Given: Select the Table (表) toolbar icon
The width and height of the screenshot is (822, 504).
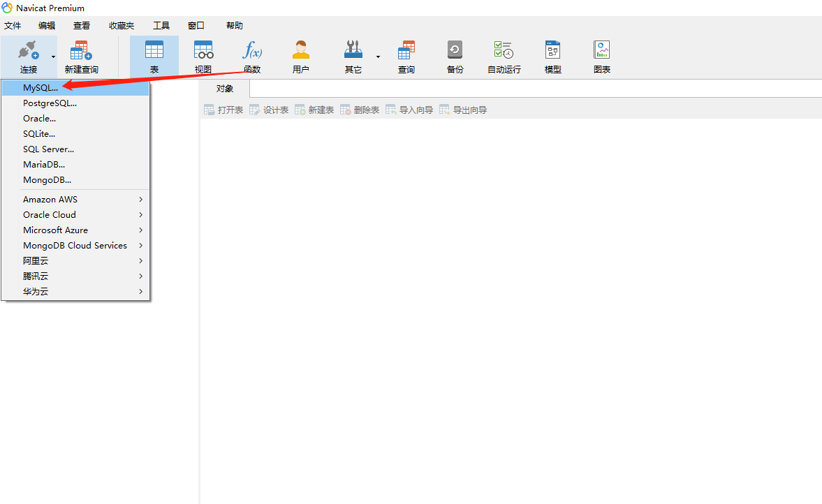Looking at the screenshot, I should [x=154, y=57].
